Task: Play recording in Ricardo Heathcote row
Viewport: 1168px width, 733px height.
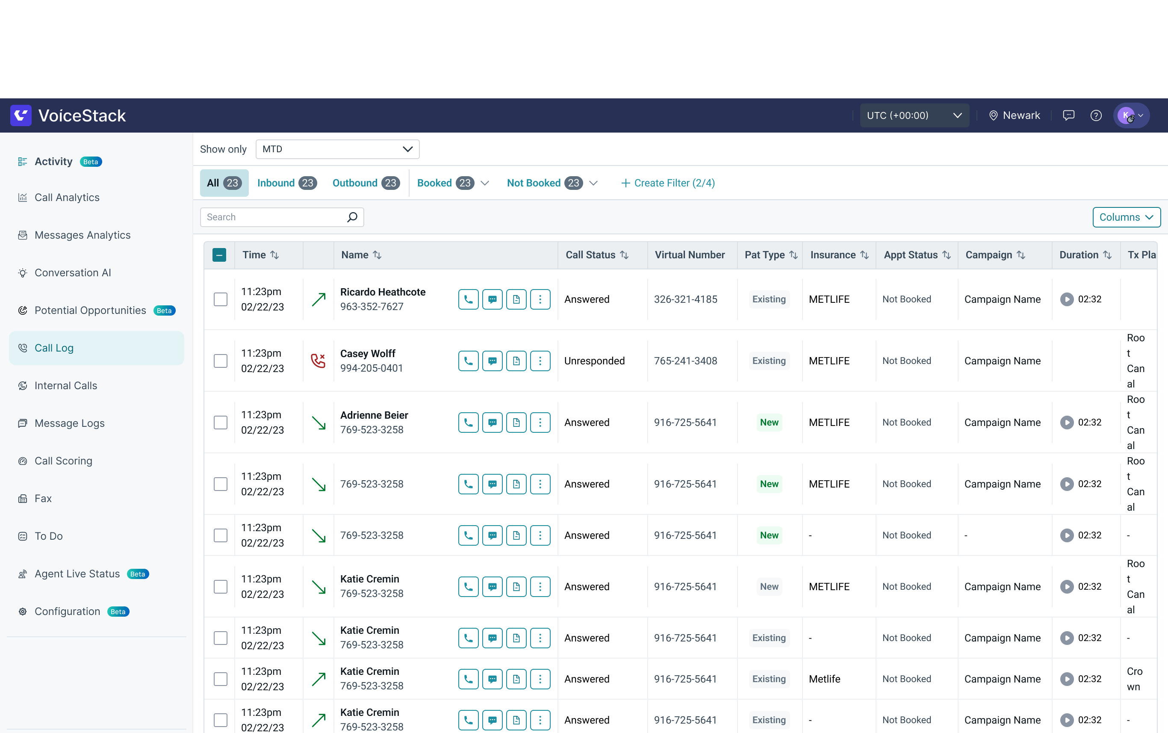Action: coord(1066,299)
